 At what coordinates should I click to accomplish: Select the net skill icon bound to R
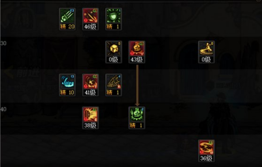114,82
